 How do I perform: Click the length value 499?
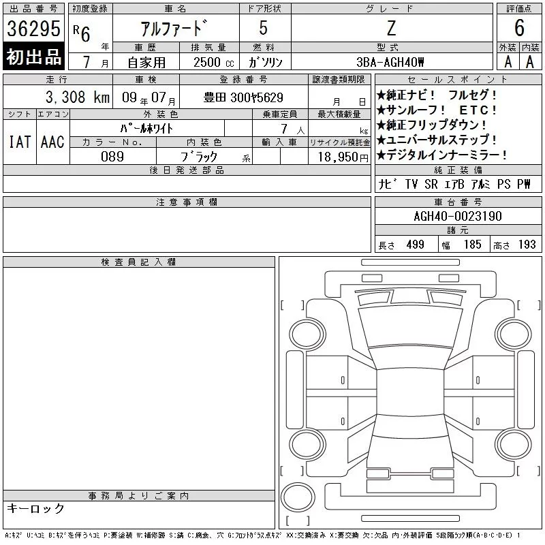[415, 245]
